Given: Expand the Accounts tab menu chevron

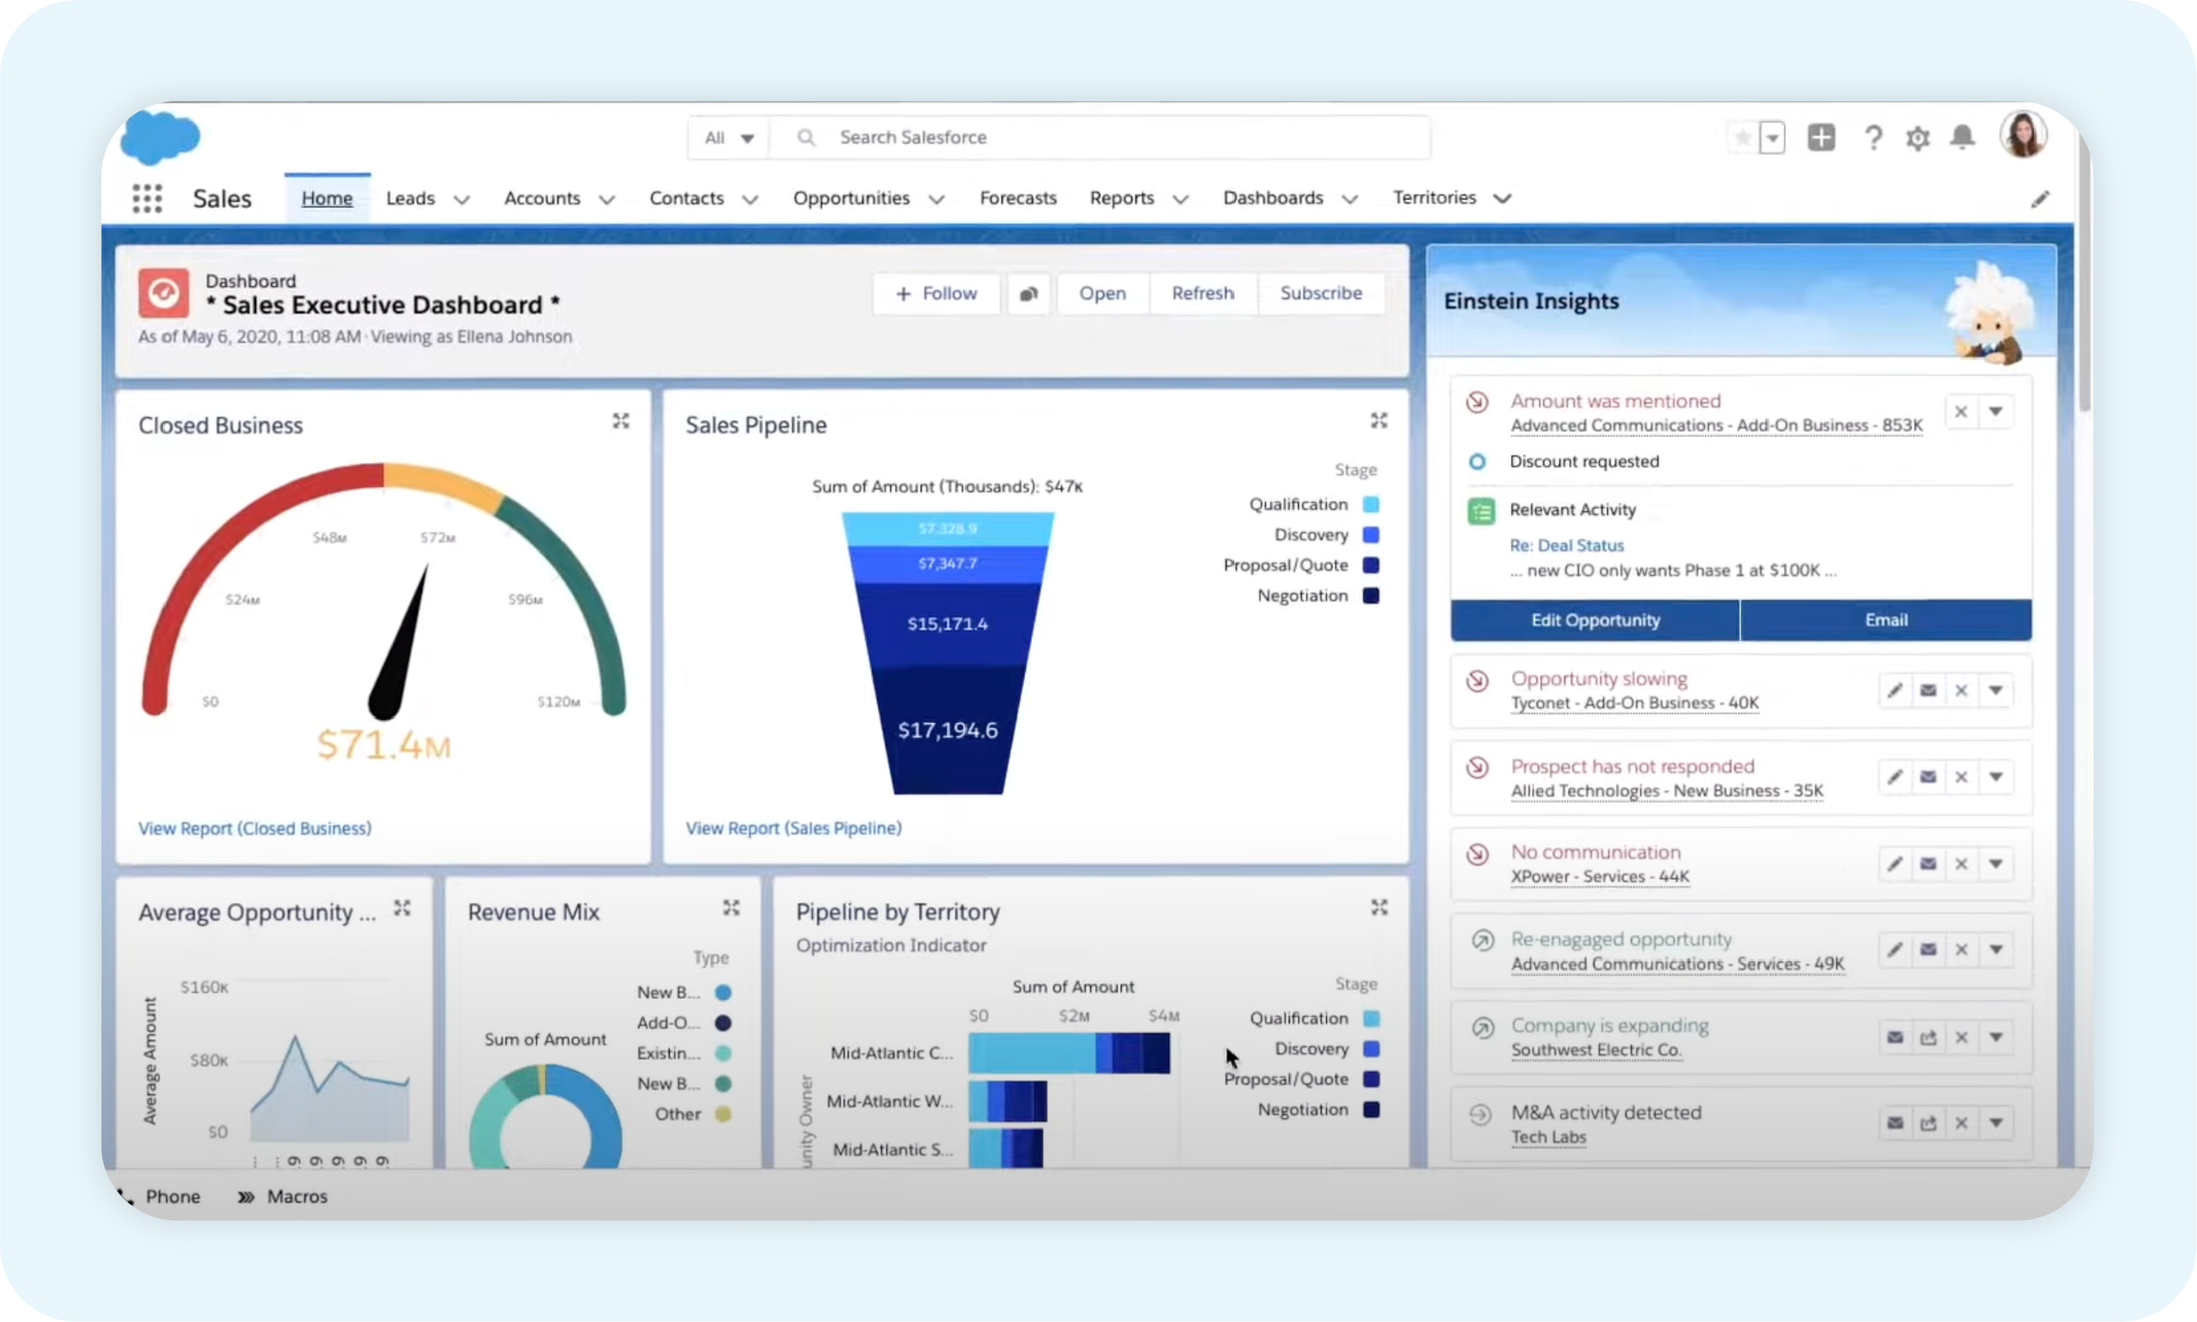Looking at the screenshot, I should pyautogui.click(x=606, y=200).
